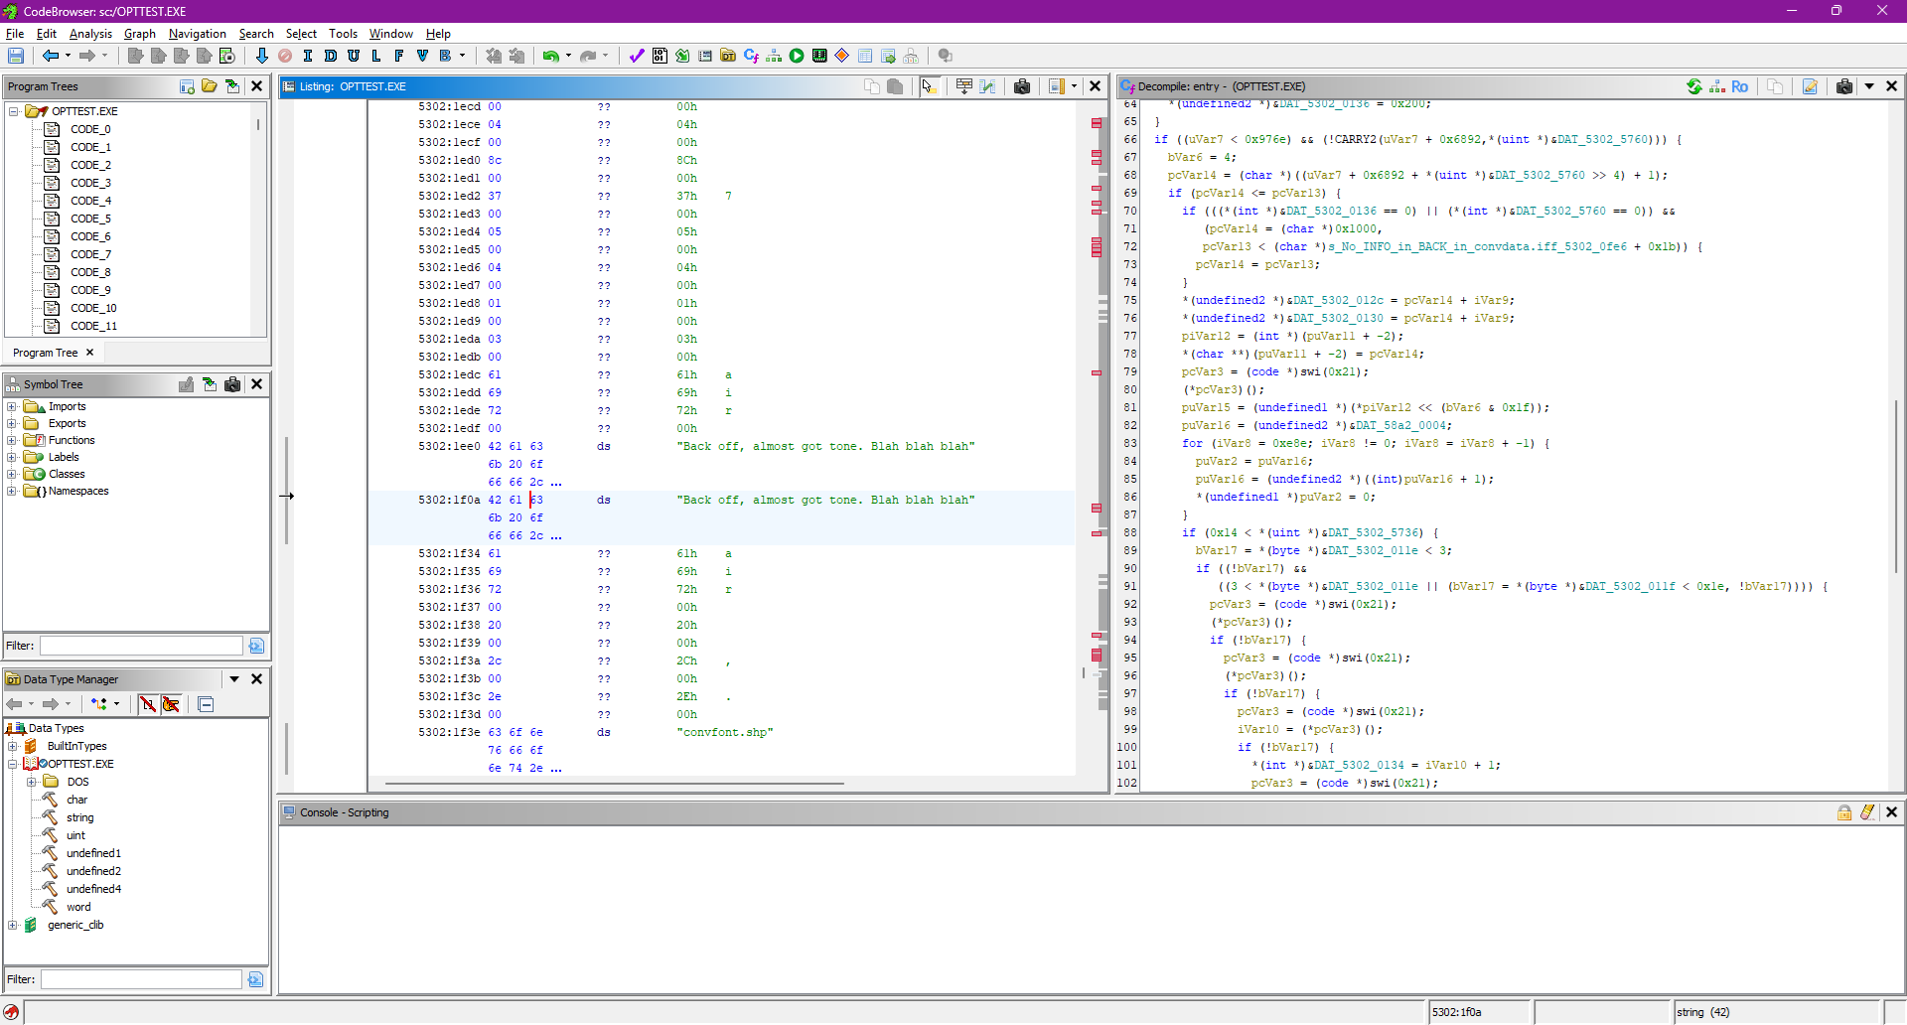Expand the Imports node in Symbol Tree
Viewport: 1907px width, 1025px height.
(12, 406)
